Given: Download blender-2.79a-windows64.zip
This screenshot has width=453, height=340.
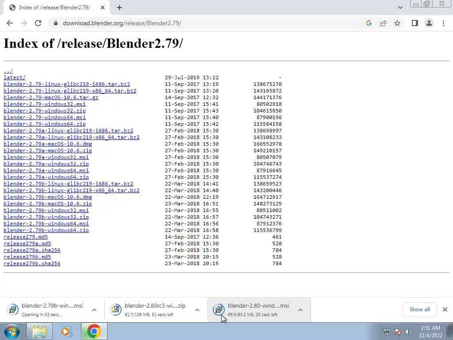Looking at the screenshot, I should coord(46,177).
